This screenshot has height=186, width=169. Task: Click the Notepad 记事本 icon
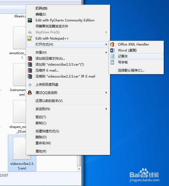tap(112, 56)
